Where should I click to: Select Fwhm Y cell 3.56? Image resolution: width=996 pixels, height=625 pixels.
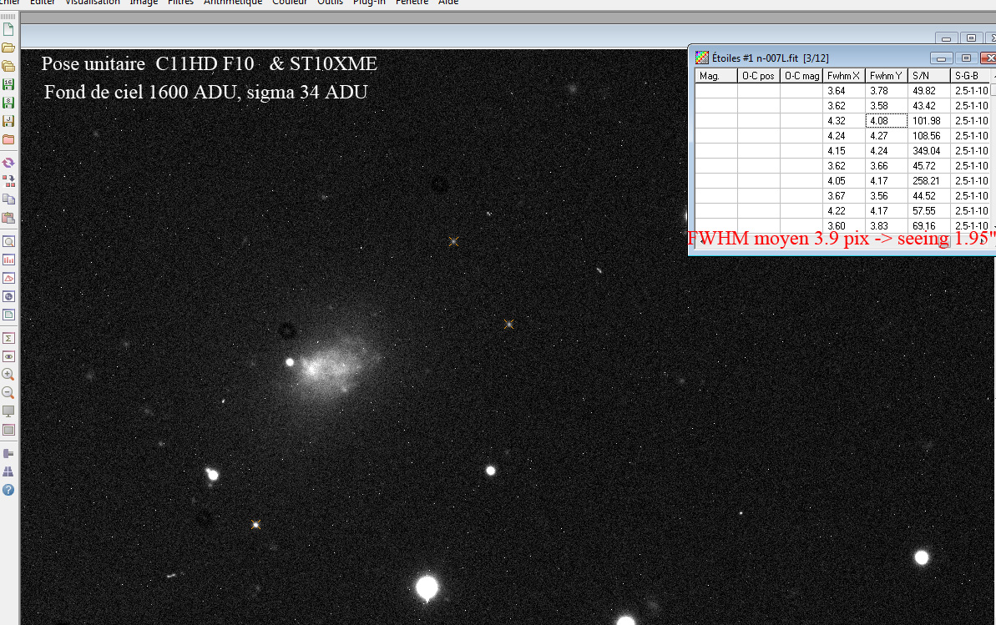point(886,195)
